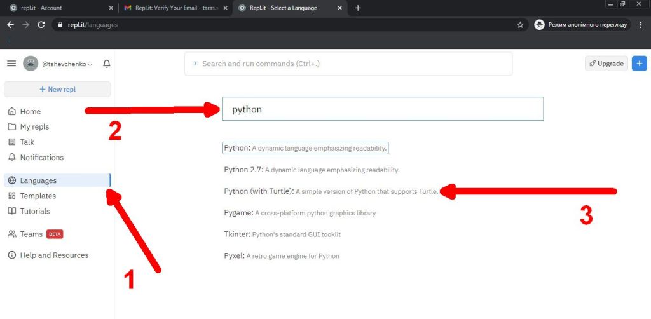Close the Select a Language tab

[340, 8]
